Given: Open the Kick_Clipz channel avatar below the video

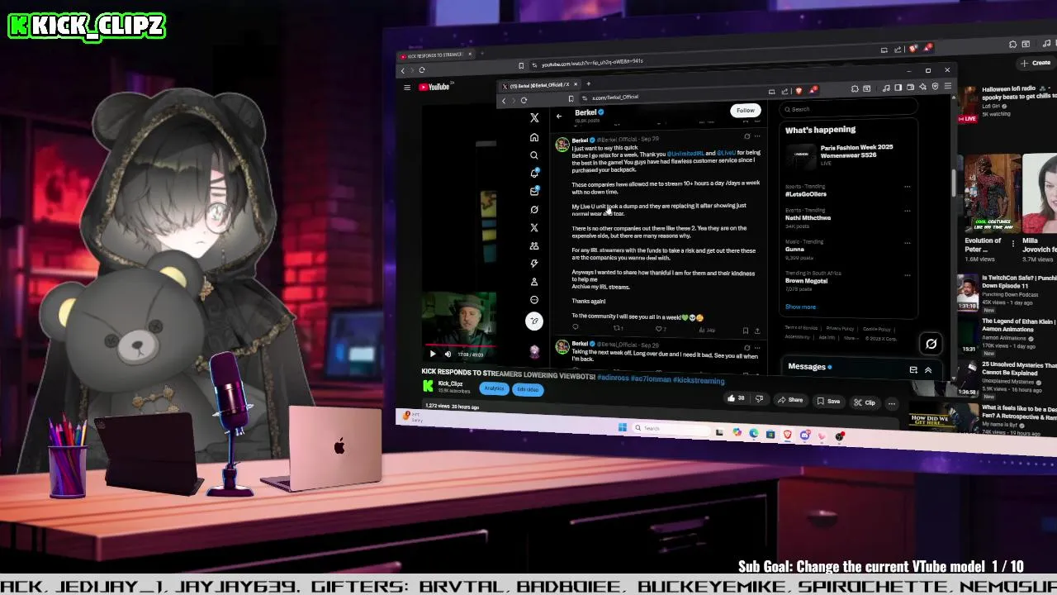Looking at the screenshot, I should coord(428,386).
